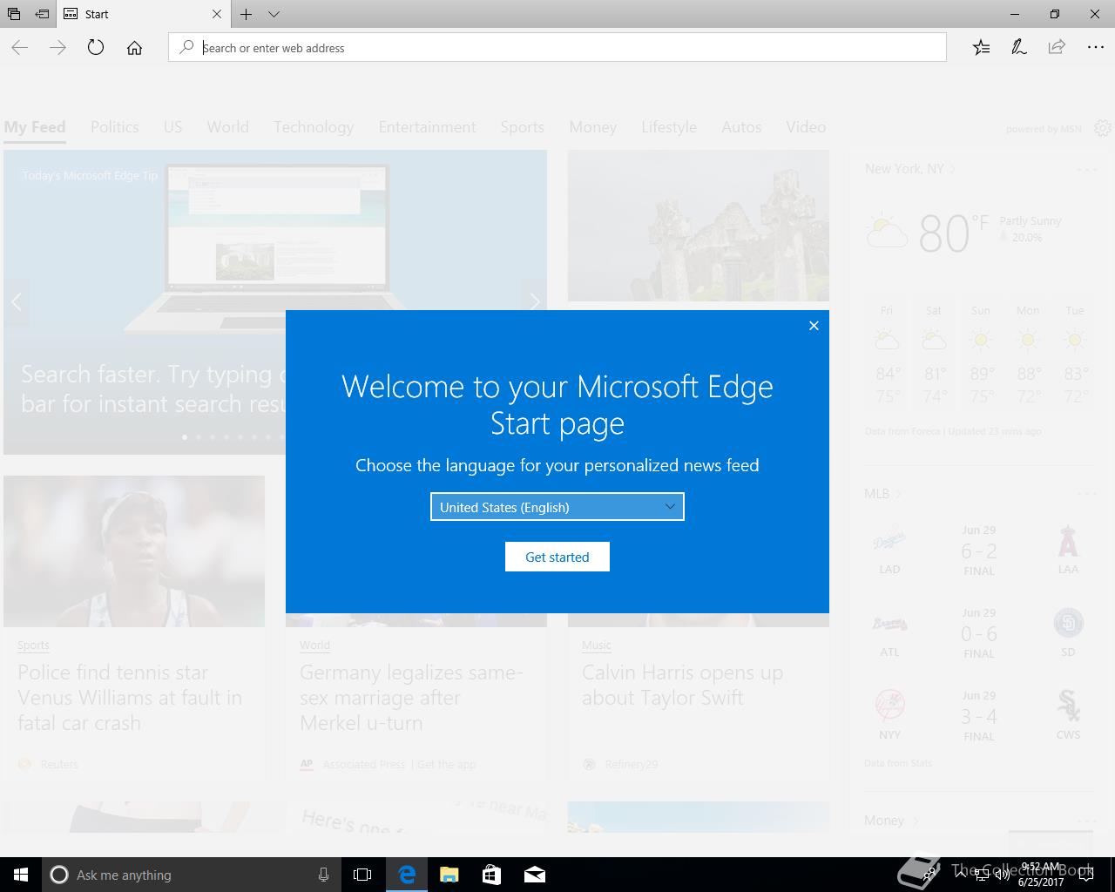Open the stone ruins photo thumbnail
The image size is (1115, 892).
tap(699, 226)
